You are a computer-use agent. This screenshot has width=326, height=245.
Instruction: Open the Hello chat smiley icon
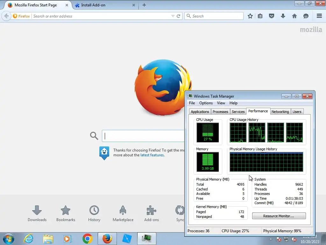306,16
